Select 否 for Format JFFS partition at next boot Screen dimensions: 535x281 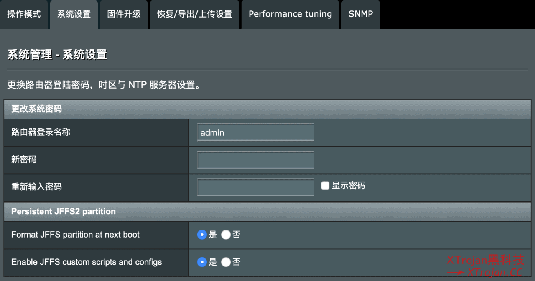(226, 235)
